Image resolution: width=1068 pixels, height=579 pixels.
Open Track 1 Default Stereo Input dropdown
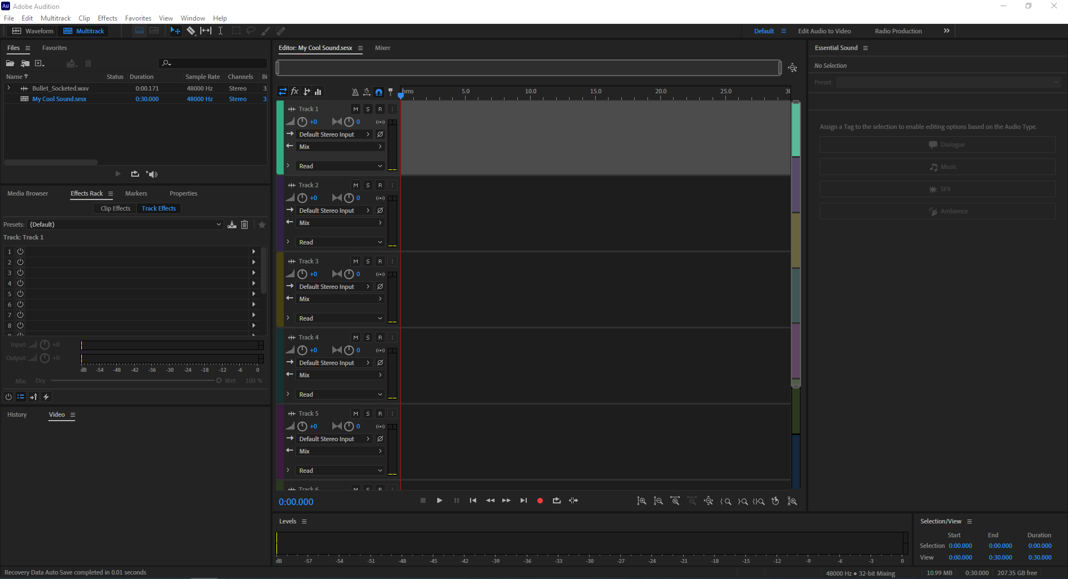(334, 134)
